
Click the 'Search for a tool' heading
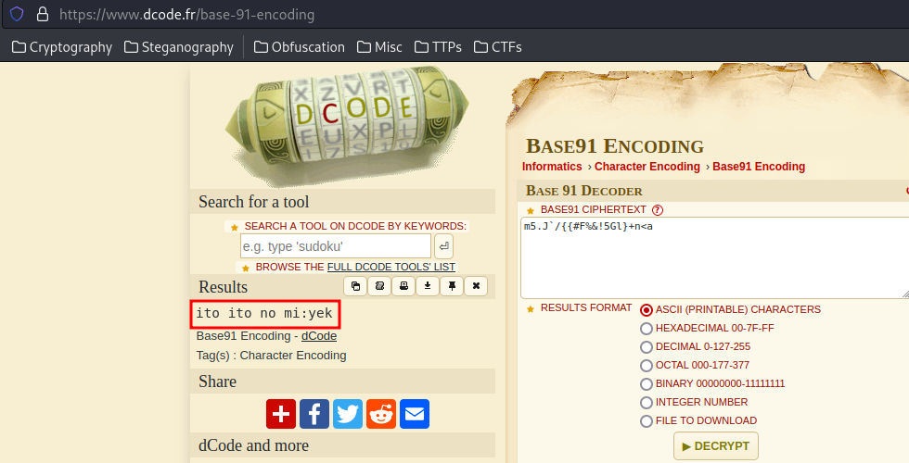[254, 202]
